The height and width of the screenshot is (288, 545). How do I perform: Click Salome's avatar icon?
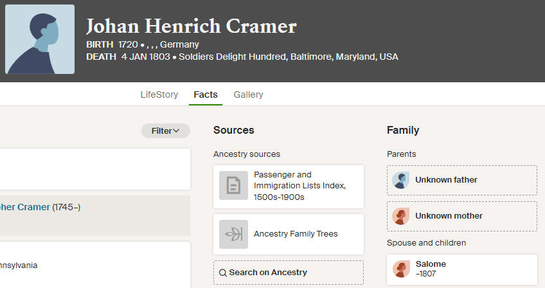pyautogui.click(x=401, y=269)
